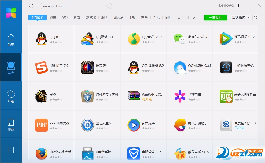Open the window menu icon beside Lenovo
265x163 pixels.
(x=240, y=6)
